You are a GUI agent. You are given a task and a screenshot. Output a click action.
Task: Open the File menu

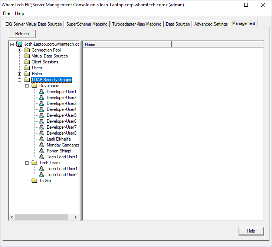click(x=6, y=13)
